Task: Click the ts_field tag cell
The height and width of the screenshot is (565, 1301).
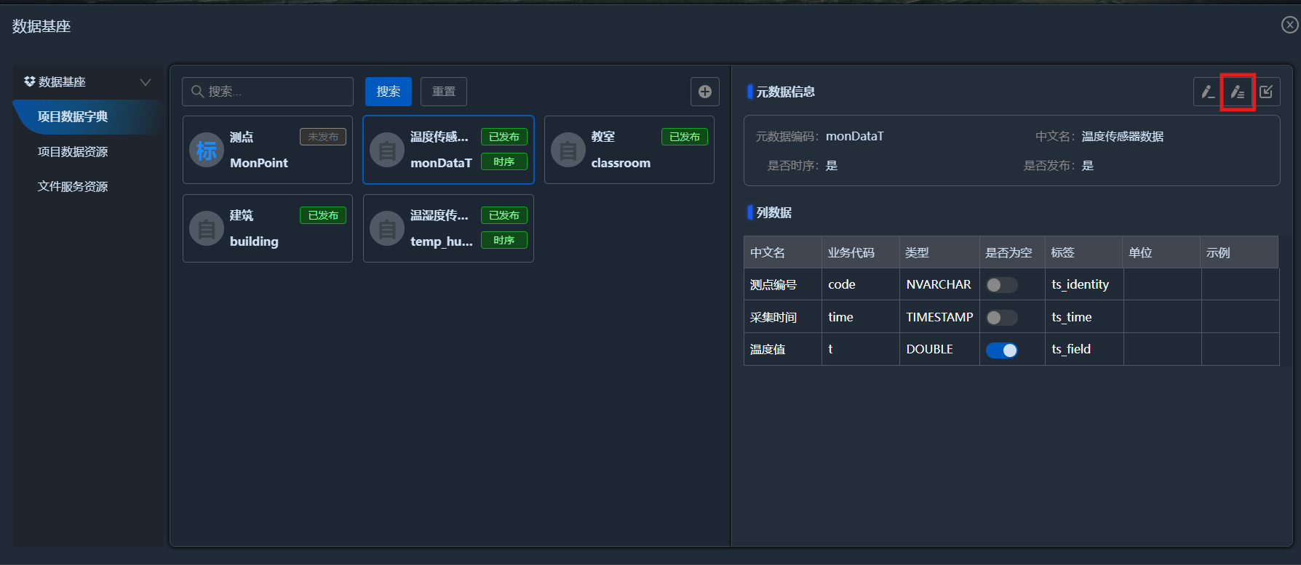Action: coord(1084,349)
